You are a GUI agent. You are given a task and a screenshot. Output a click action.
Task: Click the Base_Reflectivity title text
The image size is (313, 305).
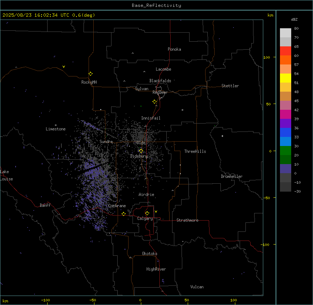tap(156, 5)
